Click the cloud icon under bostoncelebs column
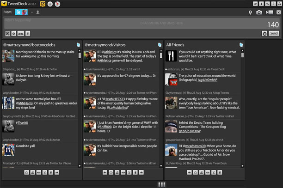 coord(26,172)
